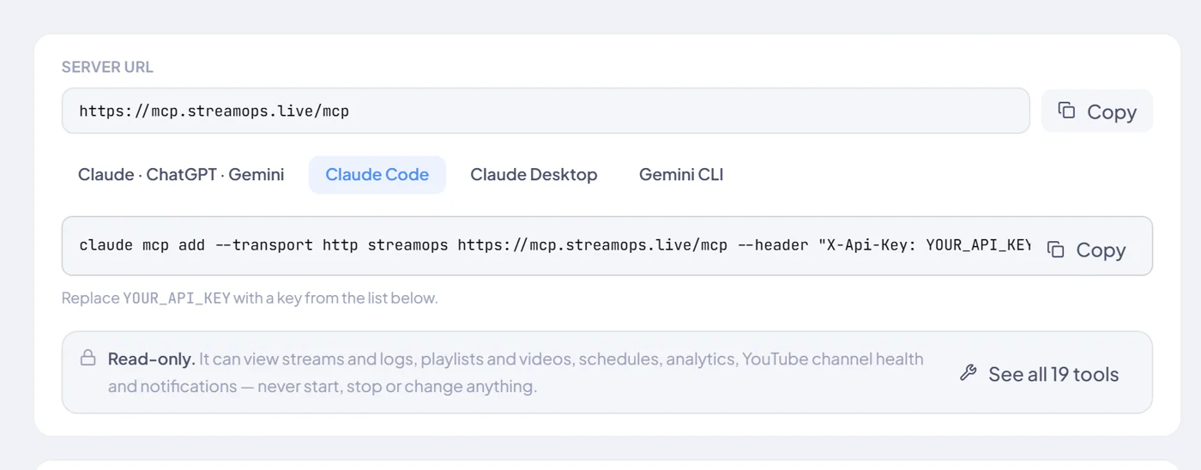
Task: Copy the server URL
Action: point(1096,111)
